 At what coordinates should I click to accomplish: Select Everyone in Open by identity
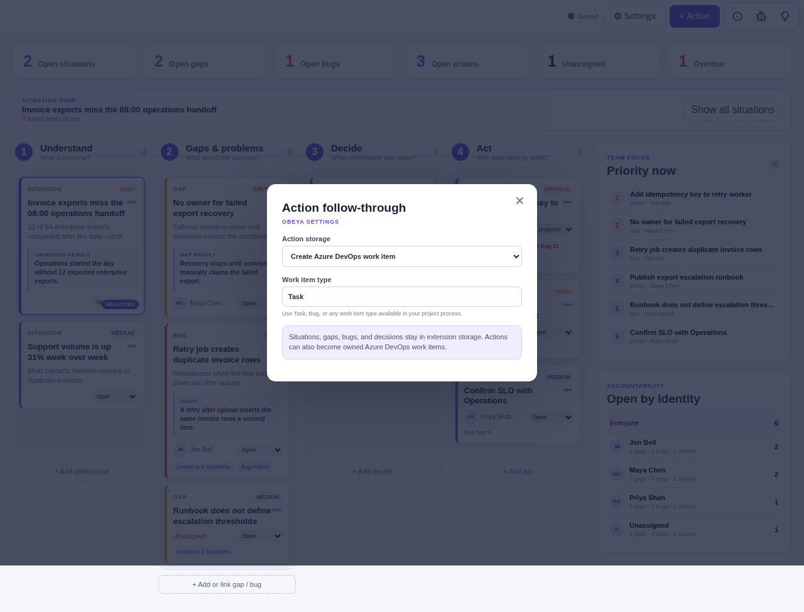click(694, 423)
